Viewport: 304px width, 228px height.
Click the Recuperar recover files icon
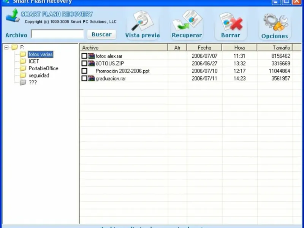(x=187, y=21)
